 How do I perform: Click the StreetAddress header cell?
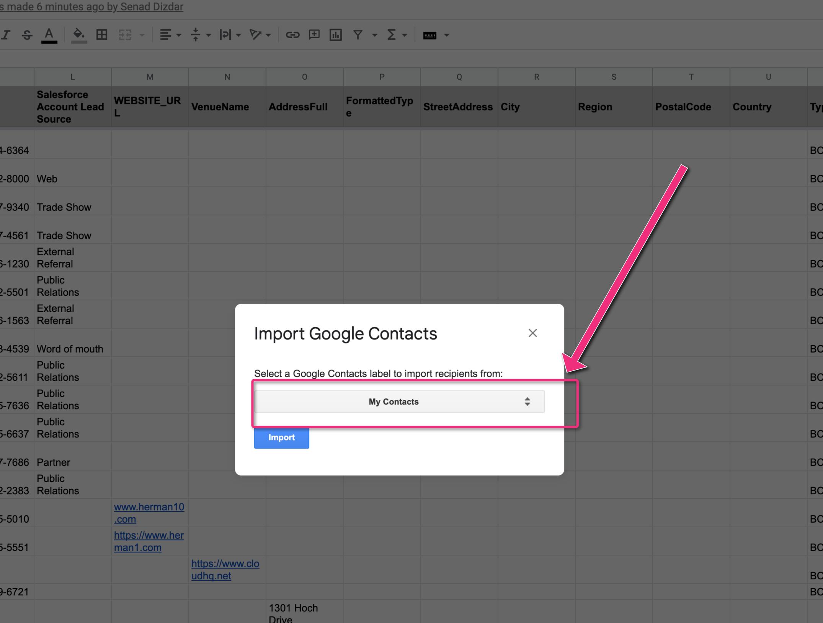[x=459, y=107]
